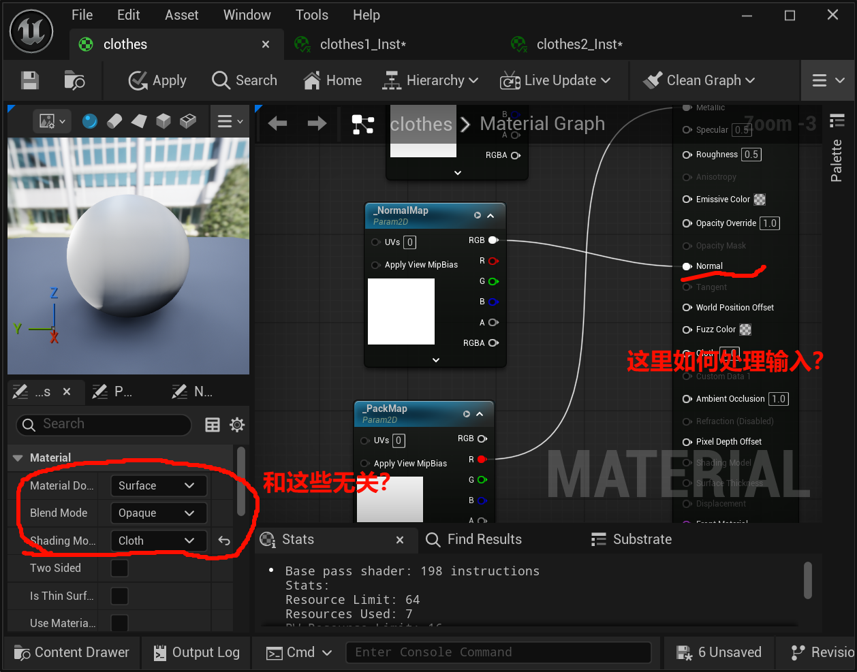Image resolution: width=857 pixels, height=672 pixels.
Task: Click the clothes breadcrumb
Action: 421,124
